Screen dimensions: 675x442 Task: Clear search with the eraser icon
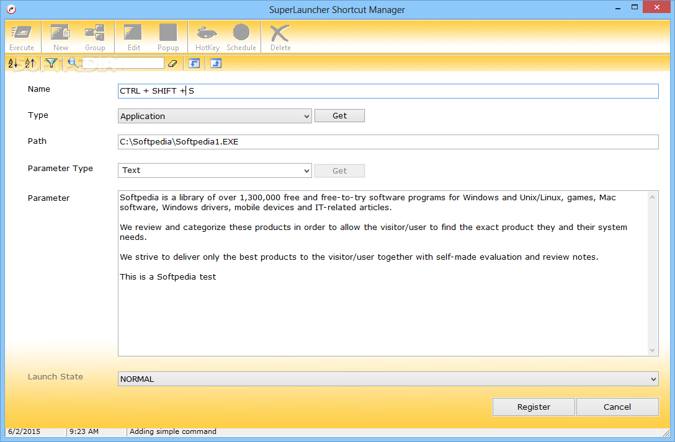[x=172, y=64]
